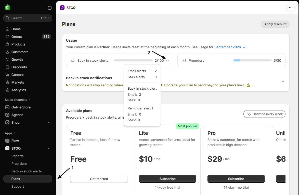Click the Most popular badge
Viewport: 299px width, 195px height.
tap(187, 126)
